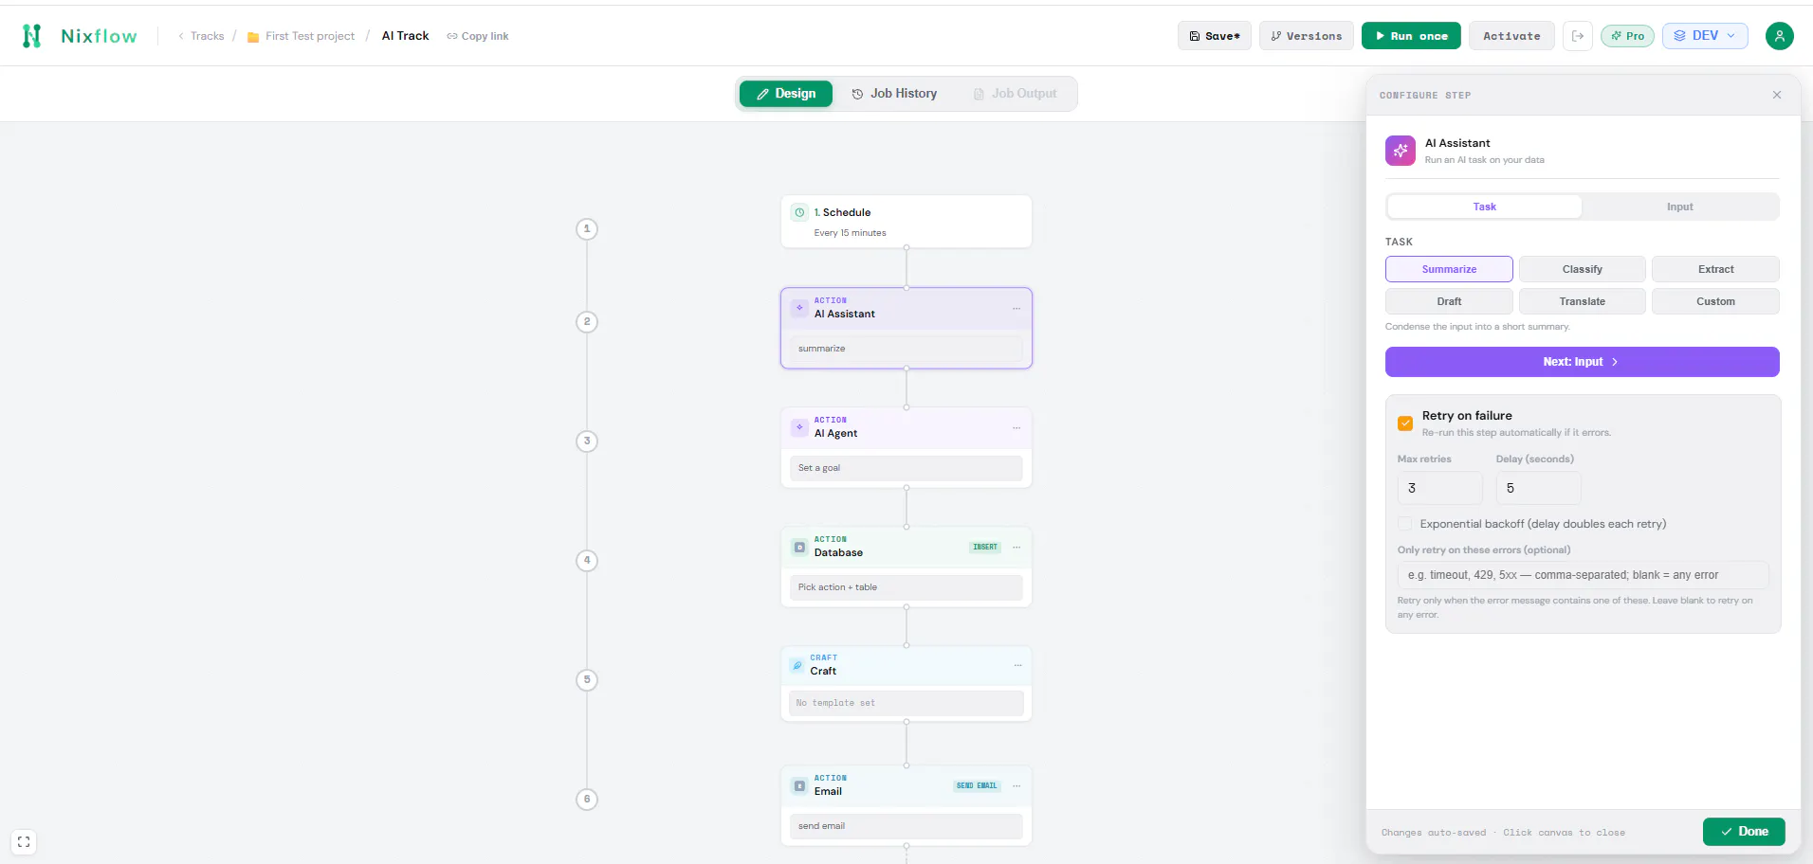Click the Done button
Viewport: 1813px width, 864px height.
1744,831
